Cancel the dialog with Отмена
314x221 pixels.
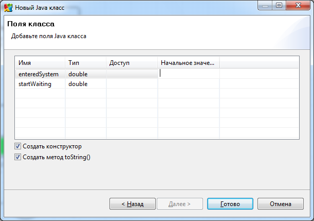pyautogui.click(x=281, y=203)
